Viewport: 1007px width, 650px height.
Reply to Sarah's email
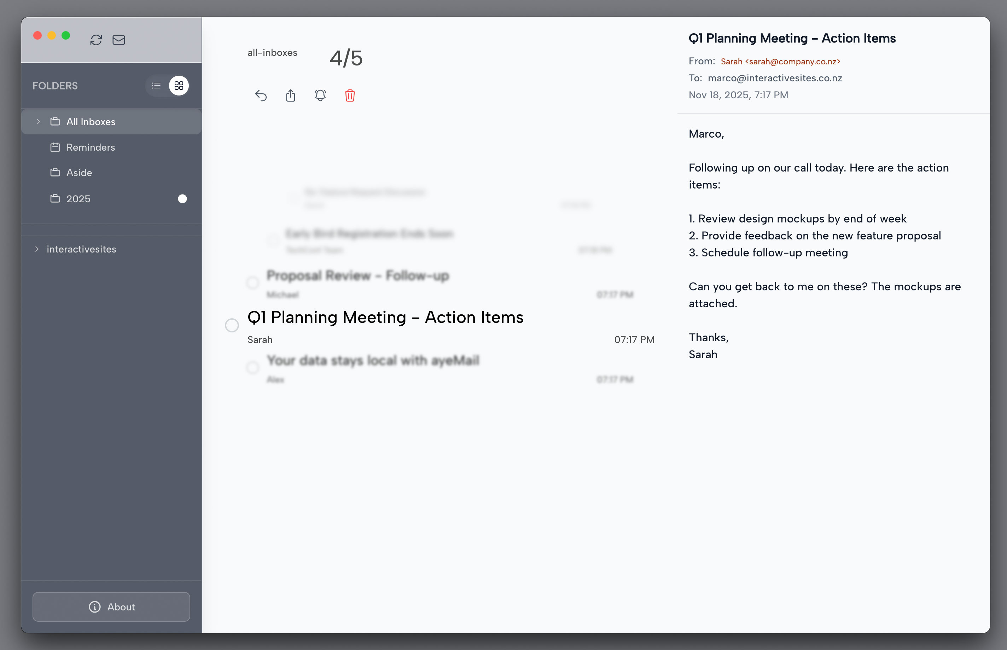[x=261, y=96]
